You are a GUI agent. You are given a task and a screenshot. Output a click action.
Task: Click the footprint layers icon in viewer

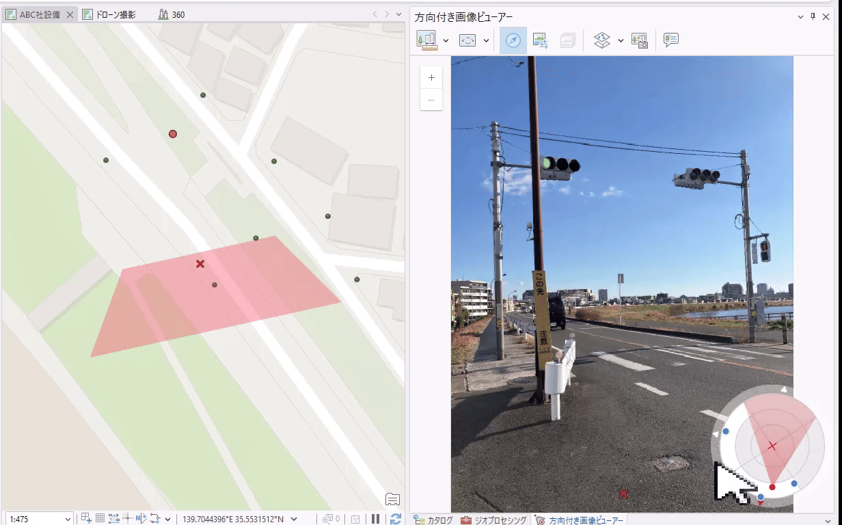[601, 41]
